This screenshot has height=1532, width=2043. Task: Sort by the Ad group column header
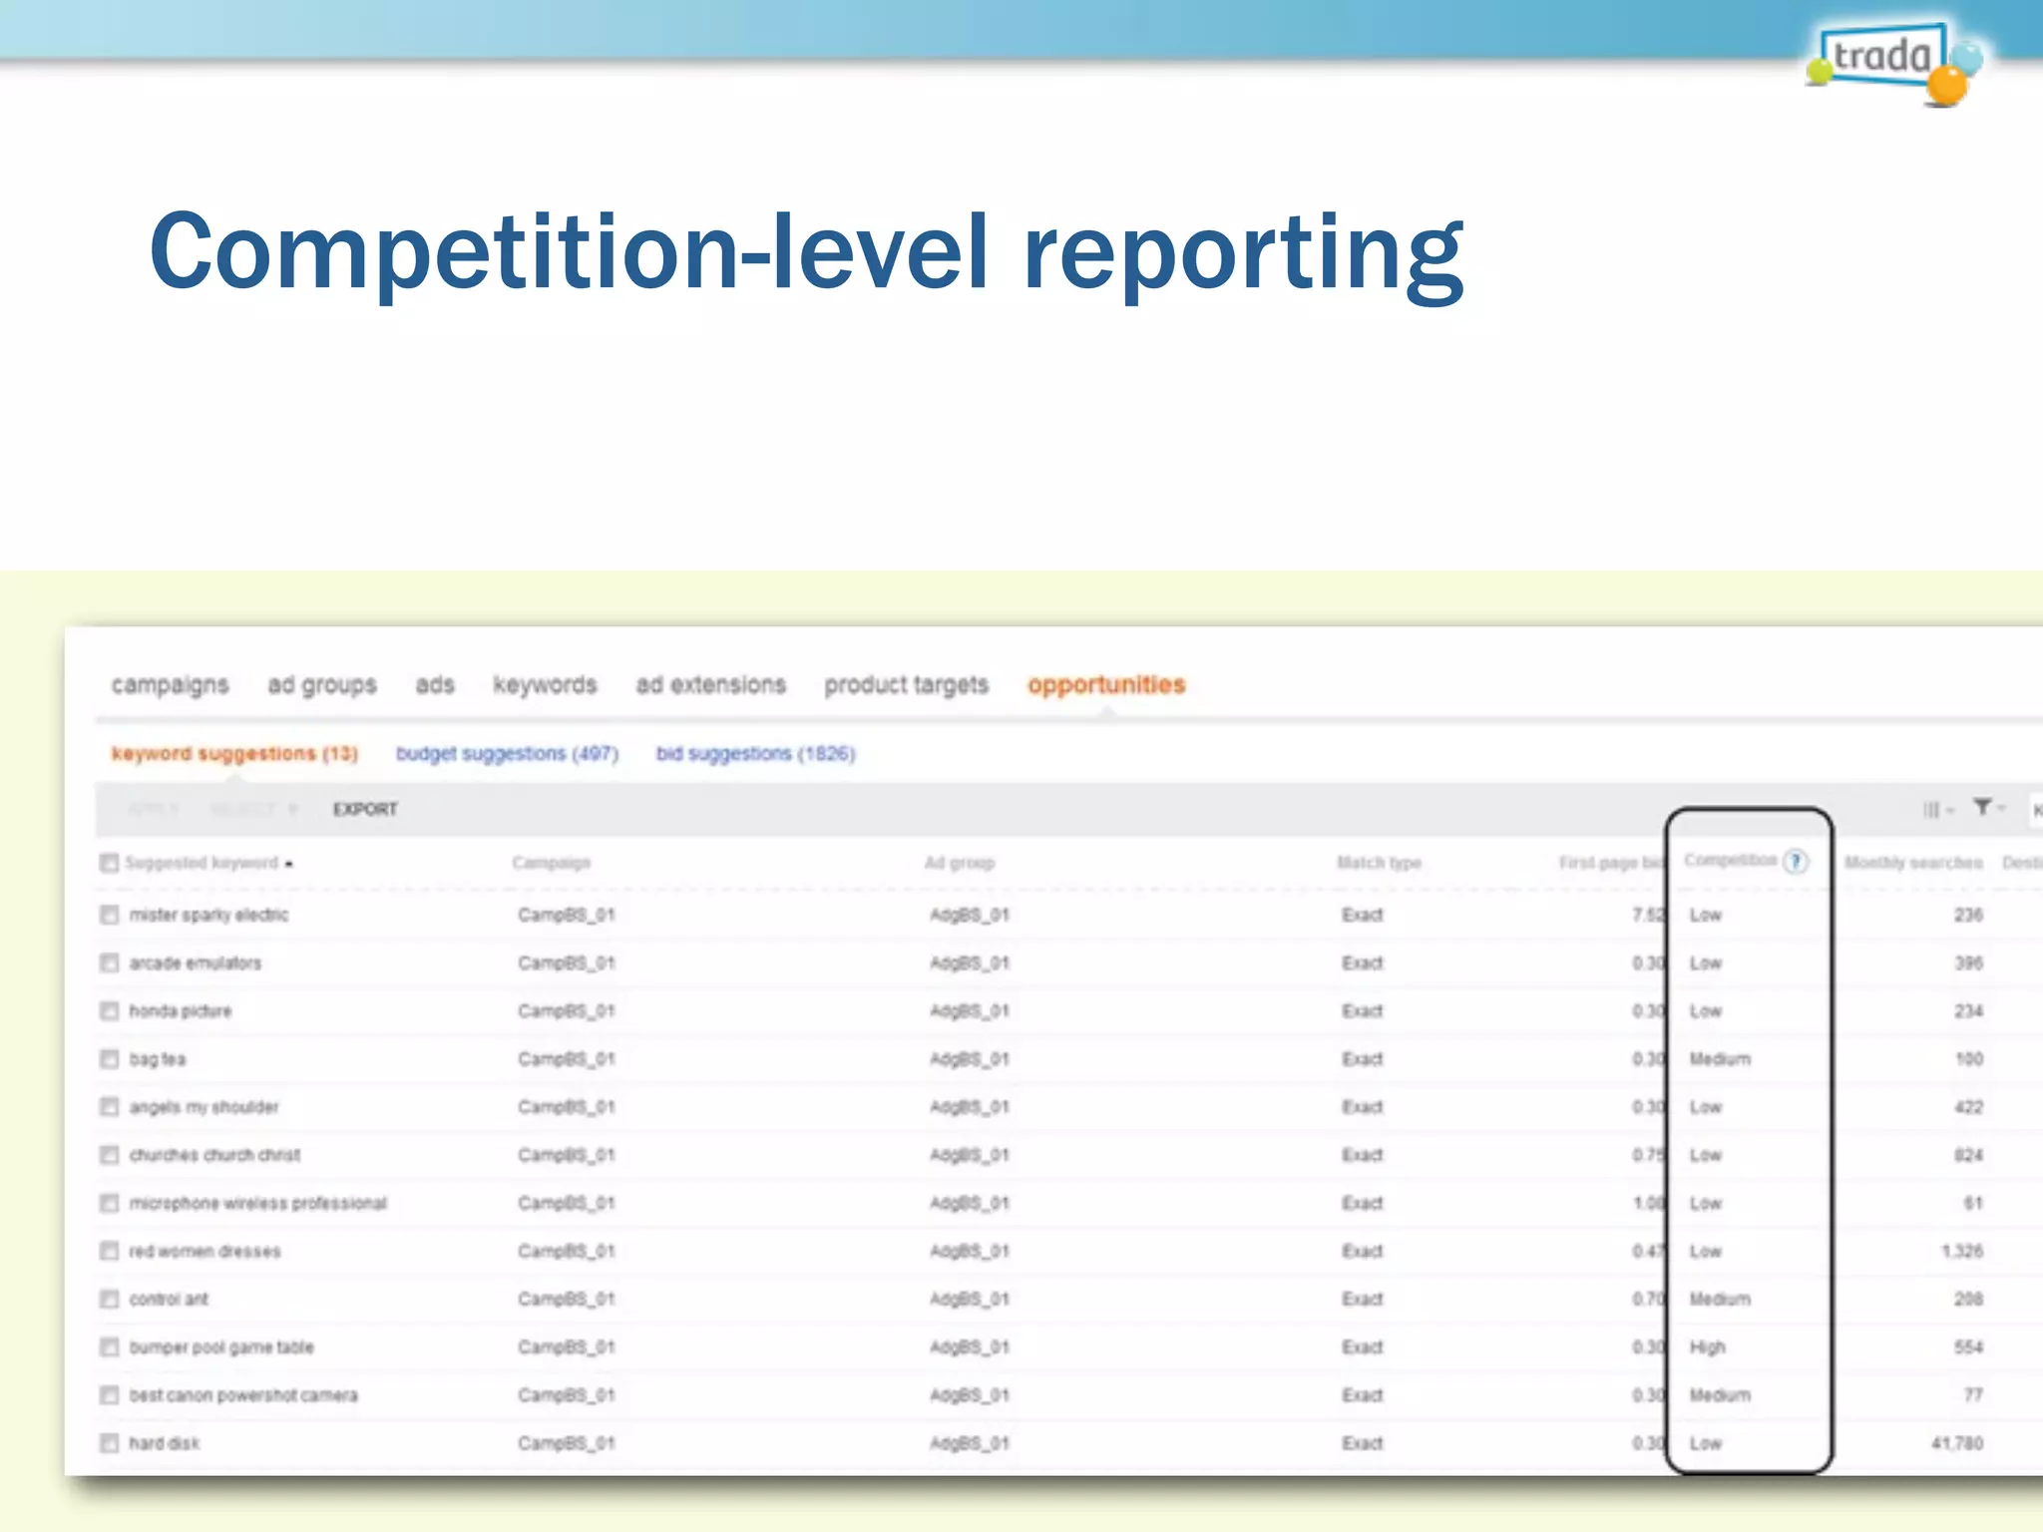(x=960, y=863)
